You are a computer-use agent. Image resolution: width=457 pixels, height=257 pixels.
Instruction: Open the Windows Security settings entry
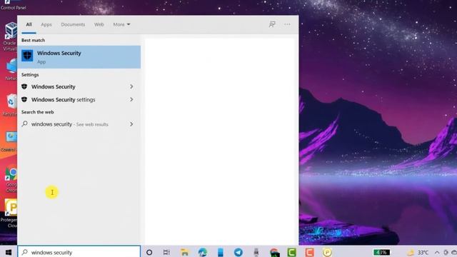[64, 99]
